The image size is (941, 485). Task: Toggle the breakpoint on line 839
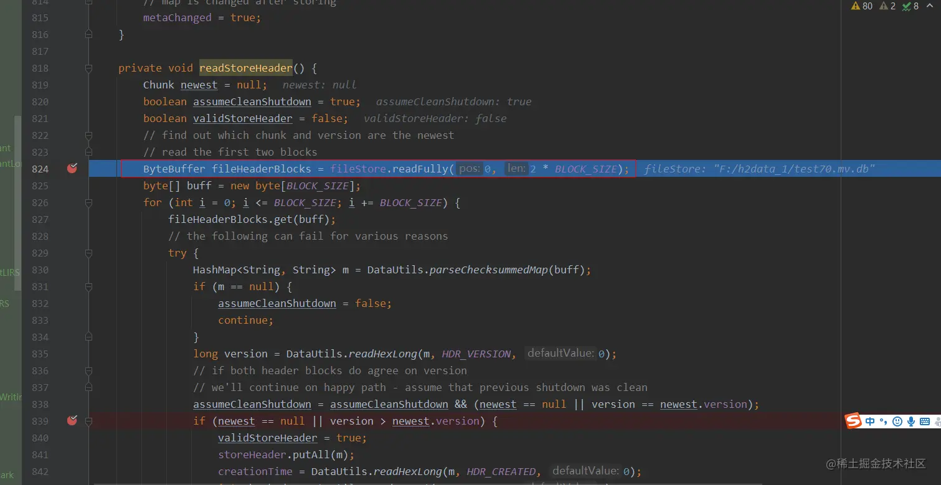tap(72, 420)
